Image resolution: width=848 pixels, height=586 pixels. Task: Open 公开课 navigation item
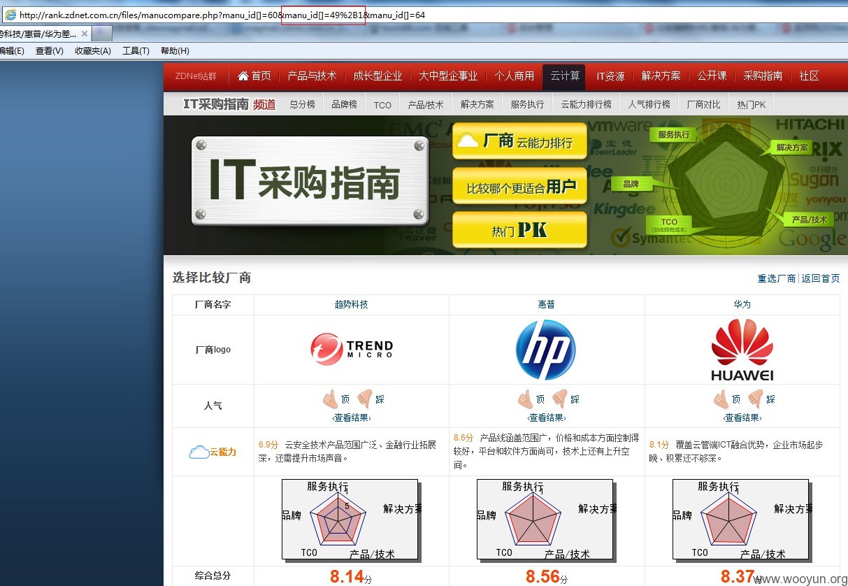pos(712,76)
